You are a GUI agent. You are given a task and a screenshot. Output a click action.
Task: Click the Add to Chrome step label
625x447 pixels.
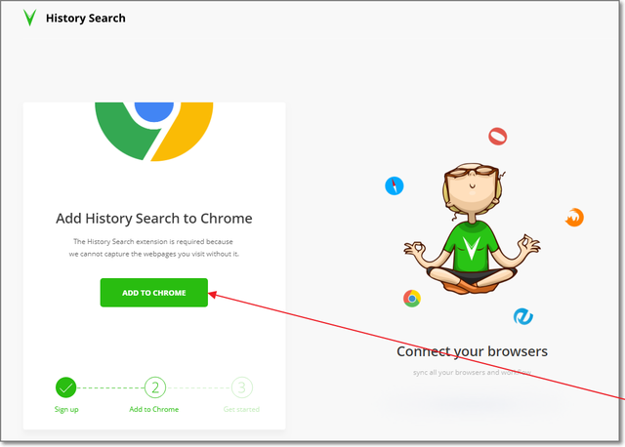[154, 409]
